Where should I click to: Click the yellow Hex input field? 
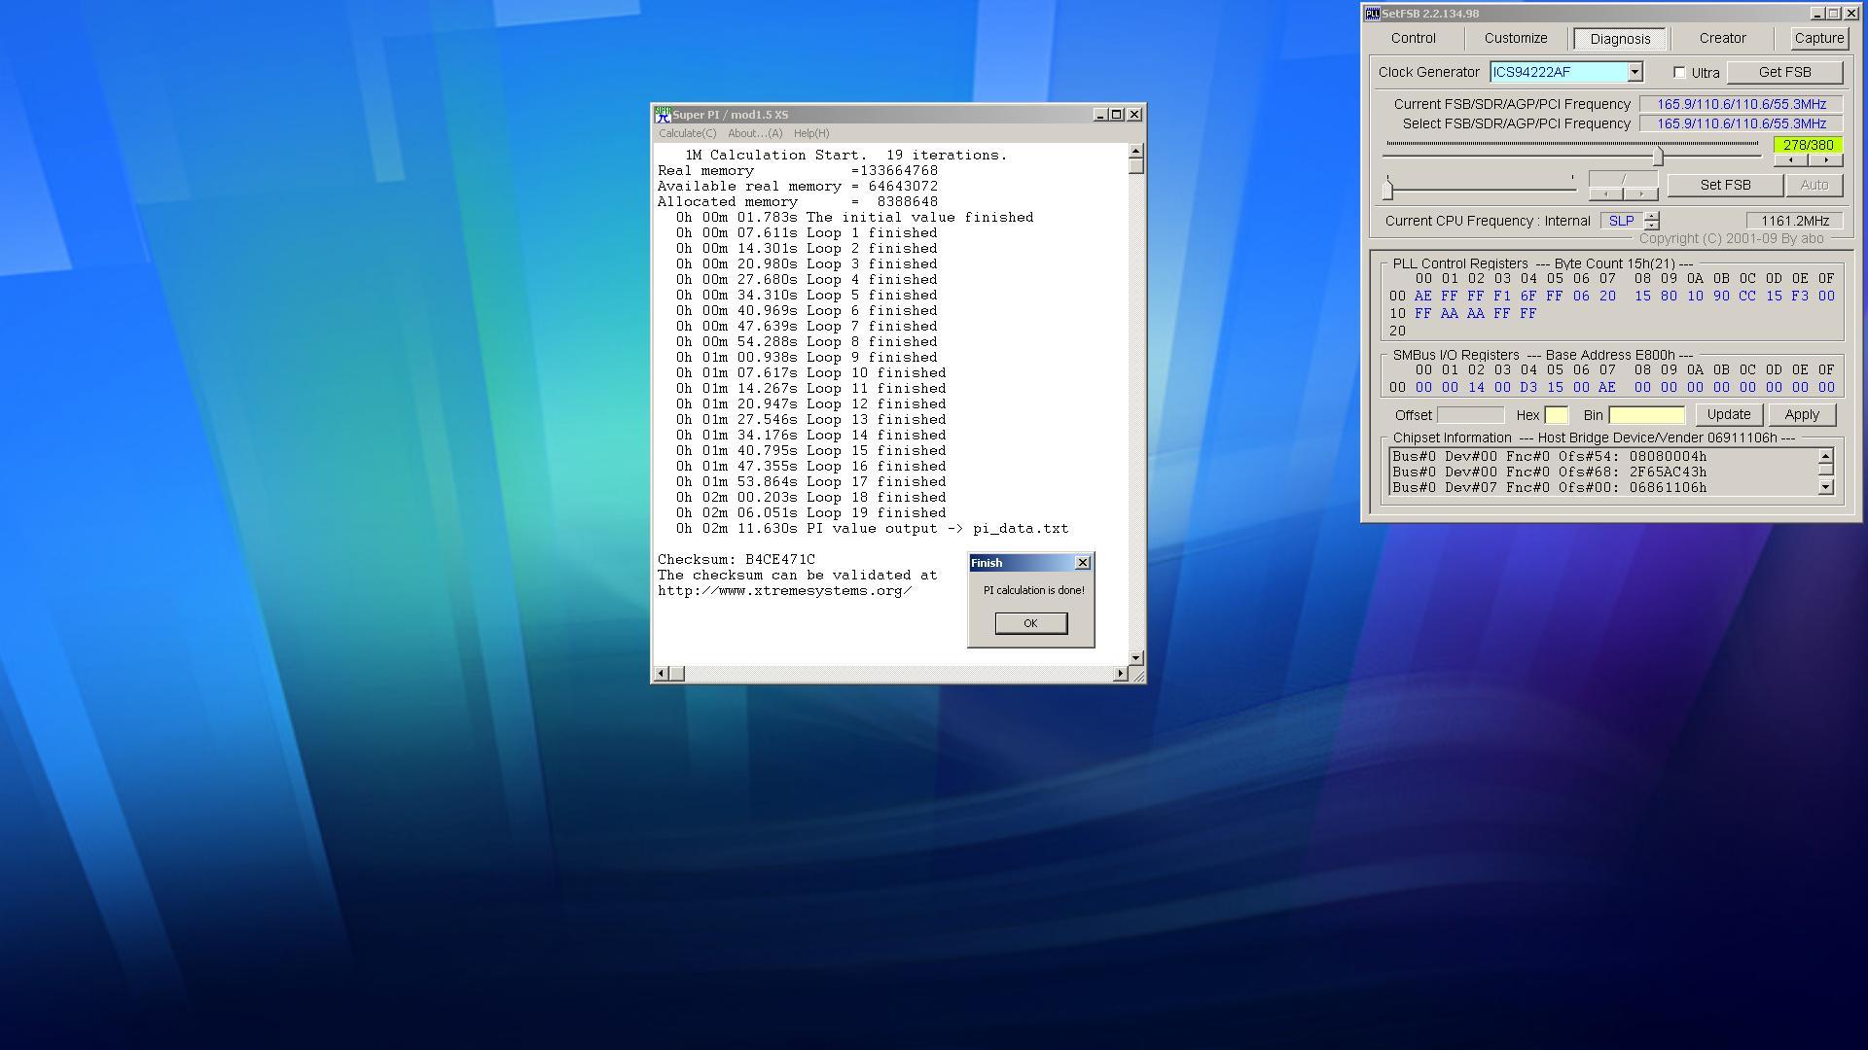1556,415
